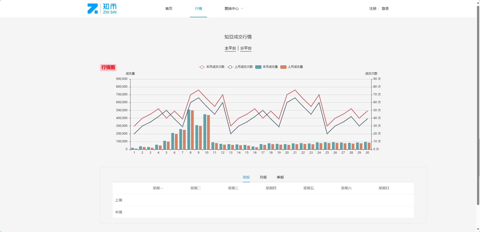Select the 季报 tab
The width and height of the screenshot is (480, 232).
(280, 177)
